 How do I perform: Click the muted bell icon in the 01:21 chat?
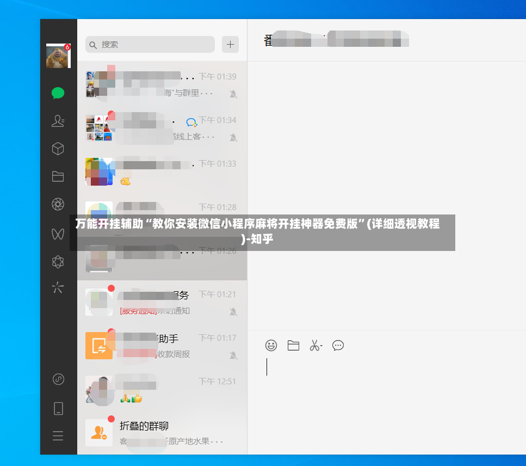click(x=233, y=312)
